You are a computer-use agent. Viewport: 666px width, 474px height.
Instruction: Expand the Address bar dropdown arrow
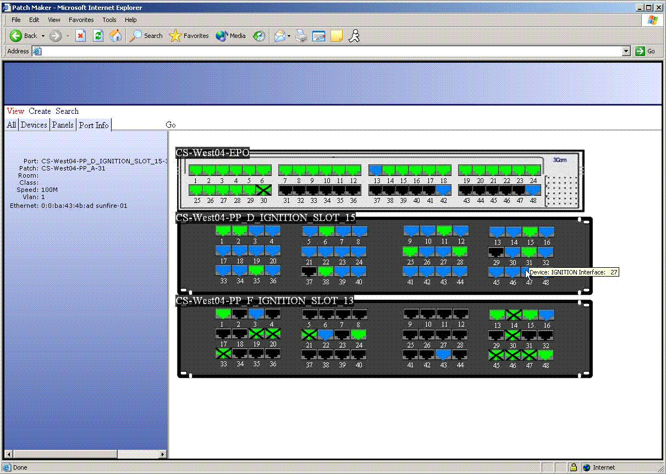[x=626, y=51]
